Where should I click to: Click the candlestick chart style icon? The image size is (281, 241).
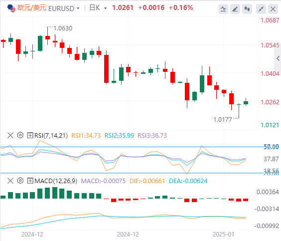247,9
